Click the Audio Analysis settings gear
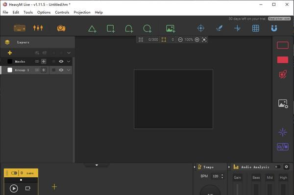Viewport: 294px width, 195px height. point(286,167)
